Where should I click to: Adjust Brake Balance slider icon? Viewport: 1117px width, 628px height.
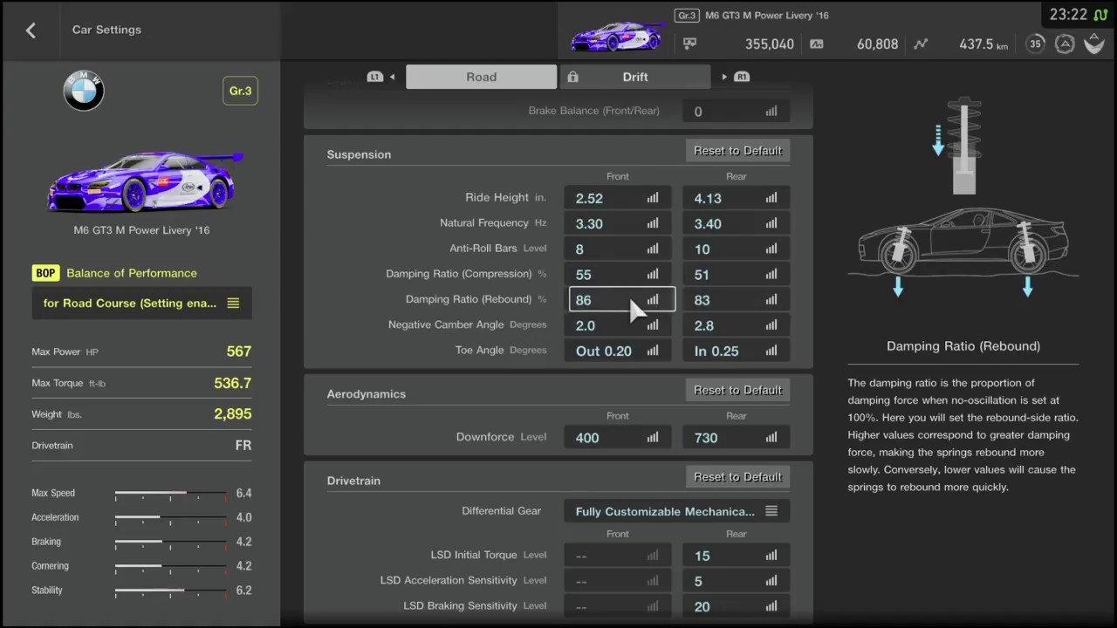(771, 112)
